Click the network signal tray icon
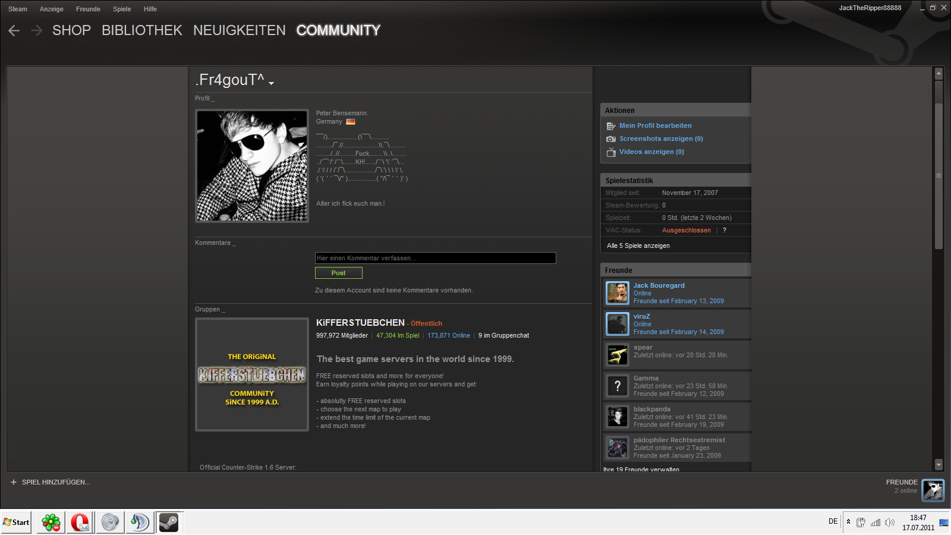Screen dimensions: 951x535 pos(876,523)
